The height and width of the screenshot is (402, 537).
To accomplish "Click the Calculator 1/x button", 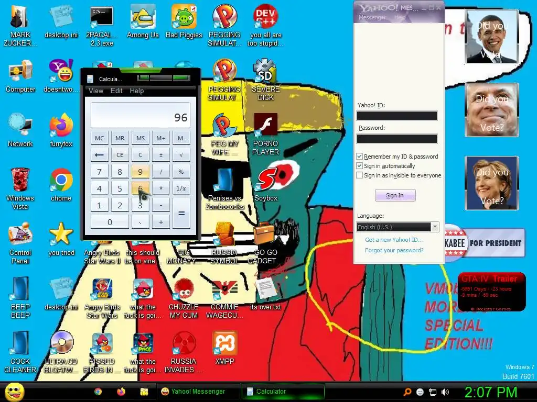I will click(181, 188).
